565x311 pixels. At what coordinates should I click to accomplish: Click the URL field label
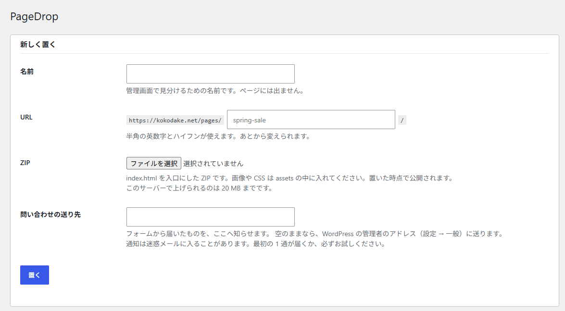(26, 117)
